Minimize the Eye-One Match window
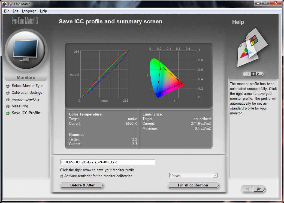Viewport: 284px width, 203px height. pos(258,3)
